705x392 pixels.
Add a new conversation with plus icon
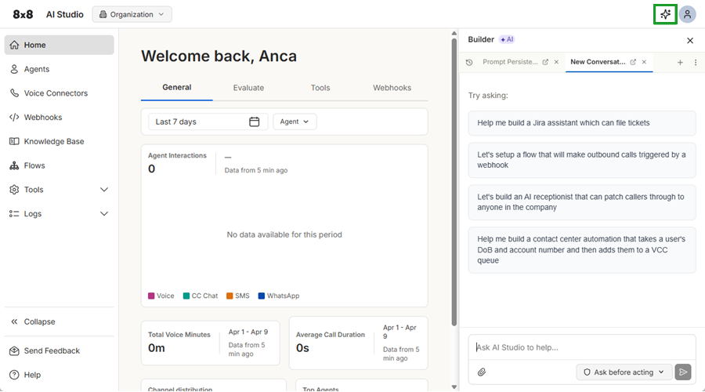680,63
